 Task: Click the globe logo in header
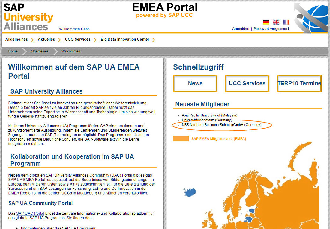pyautogui.click(x=311, y=18)
